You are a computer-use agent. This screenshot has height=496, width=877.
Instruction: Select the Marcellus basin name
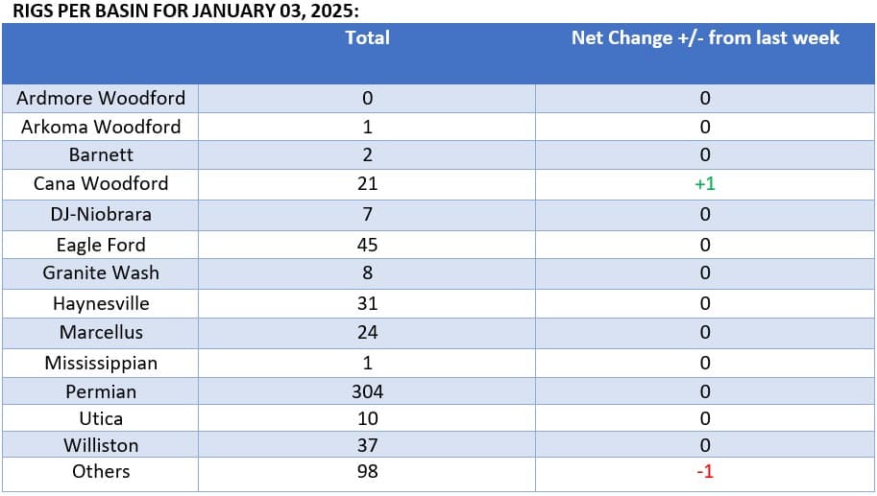(101, 333)
